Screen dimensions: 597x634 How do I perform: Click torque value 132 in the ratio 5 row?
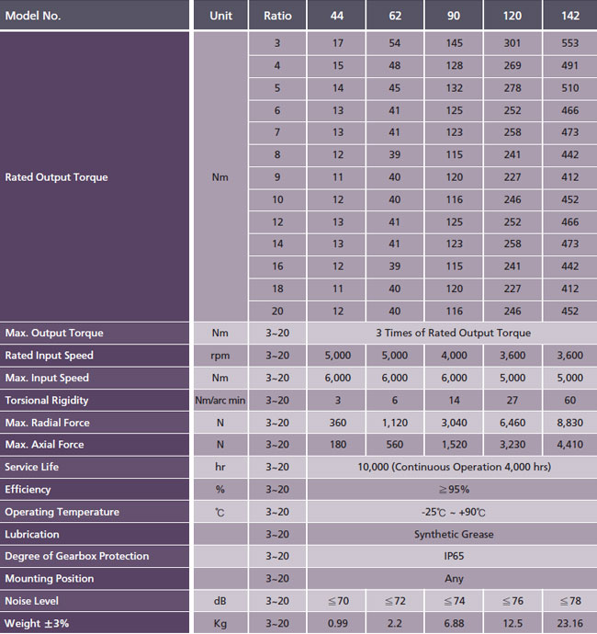[x=454, y=88]
